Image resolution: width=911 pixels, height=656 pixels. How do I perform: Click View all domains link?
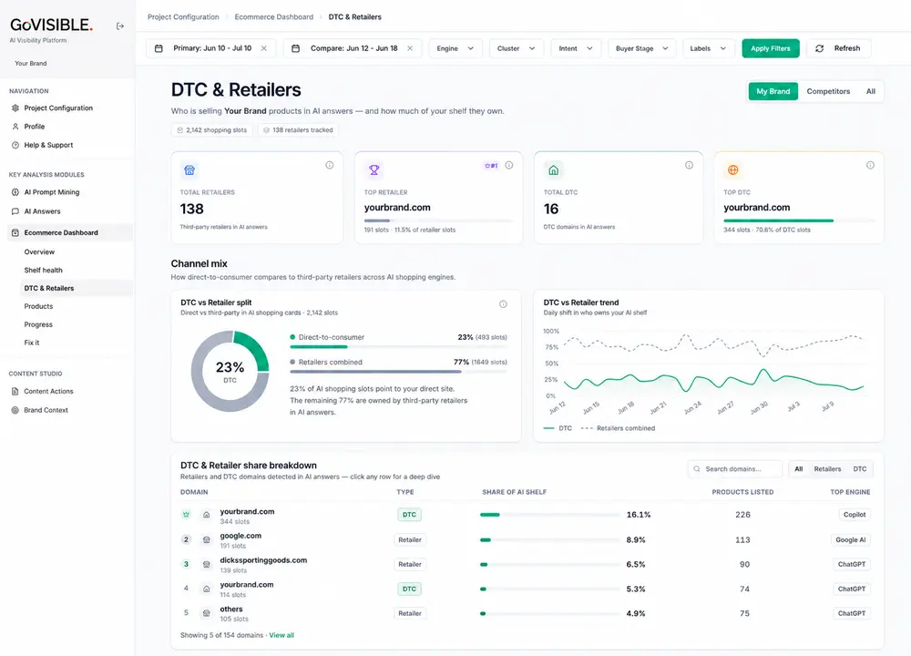281,635
